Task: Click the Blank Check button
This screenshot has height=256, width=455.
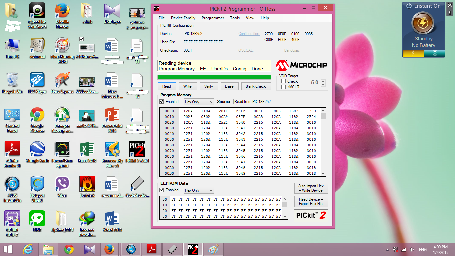Action: 255,86
